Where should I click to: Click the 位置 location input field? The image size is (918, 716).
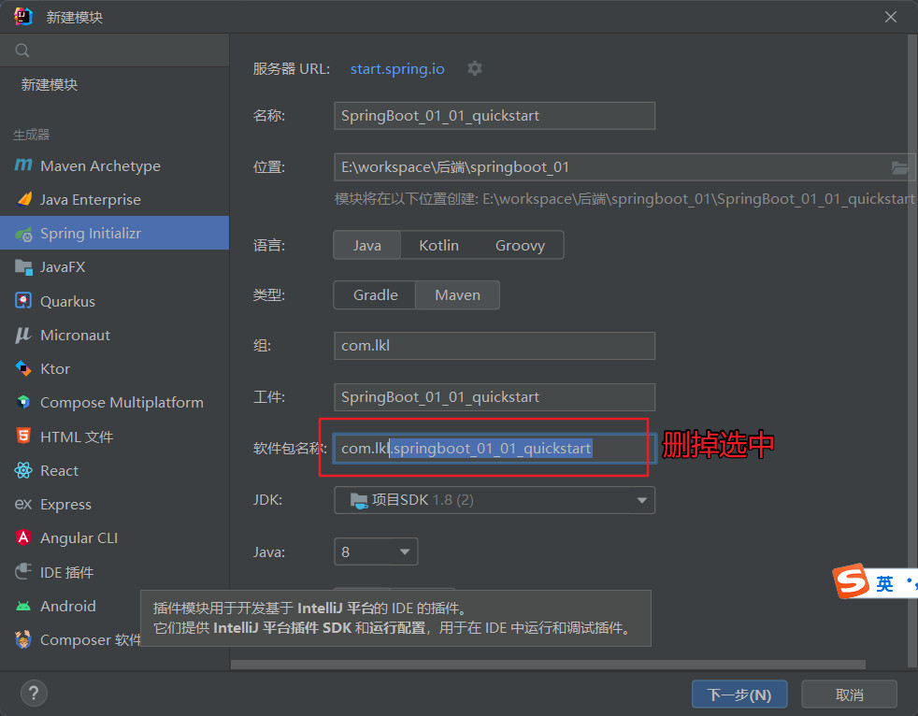[624, 167]
